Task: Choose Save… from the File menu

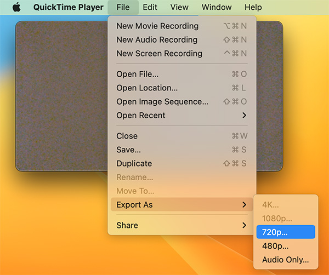Action: click(x=181, y=150)
